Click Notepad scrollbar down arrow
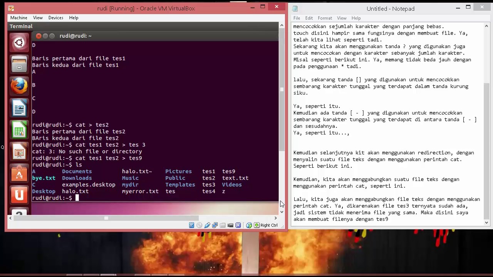The image size is (493, 277). coord(486,222)
